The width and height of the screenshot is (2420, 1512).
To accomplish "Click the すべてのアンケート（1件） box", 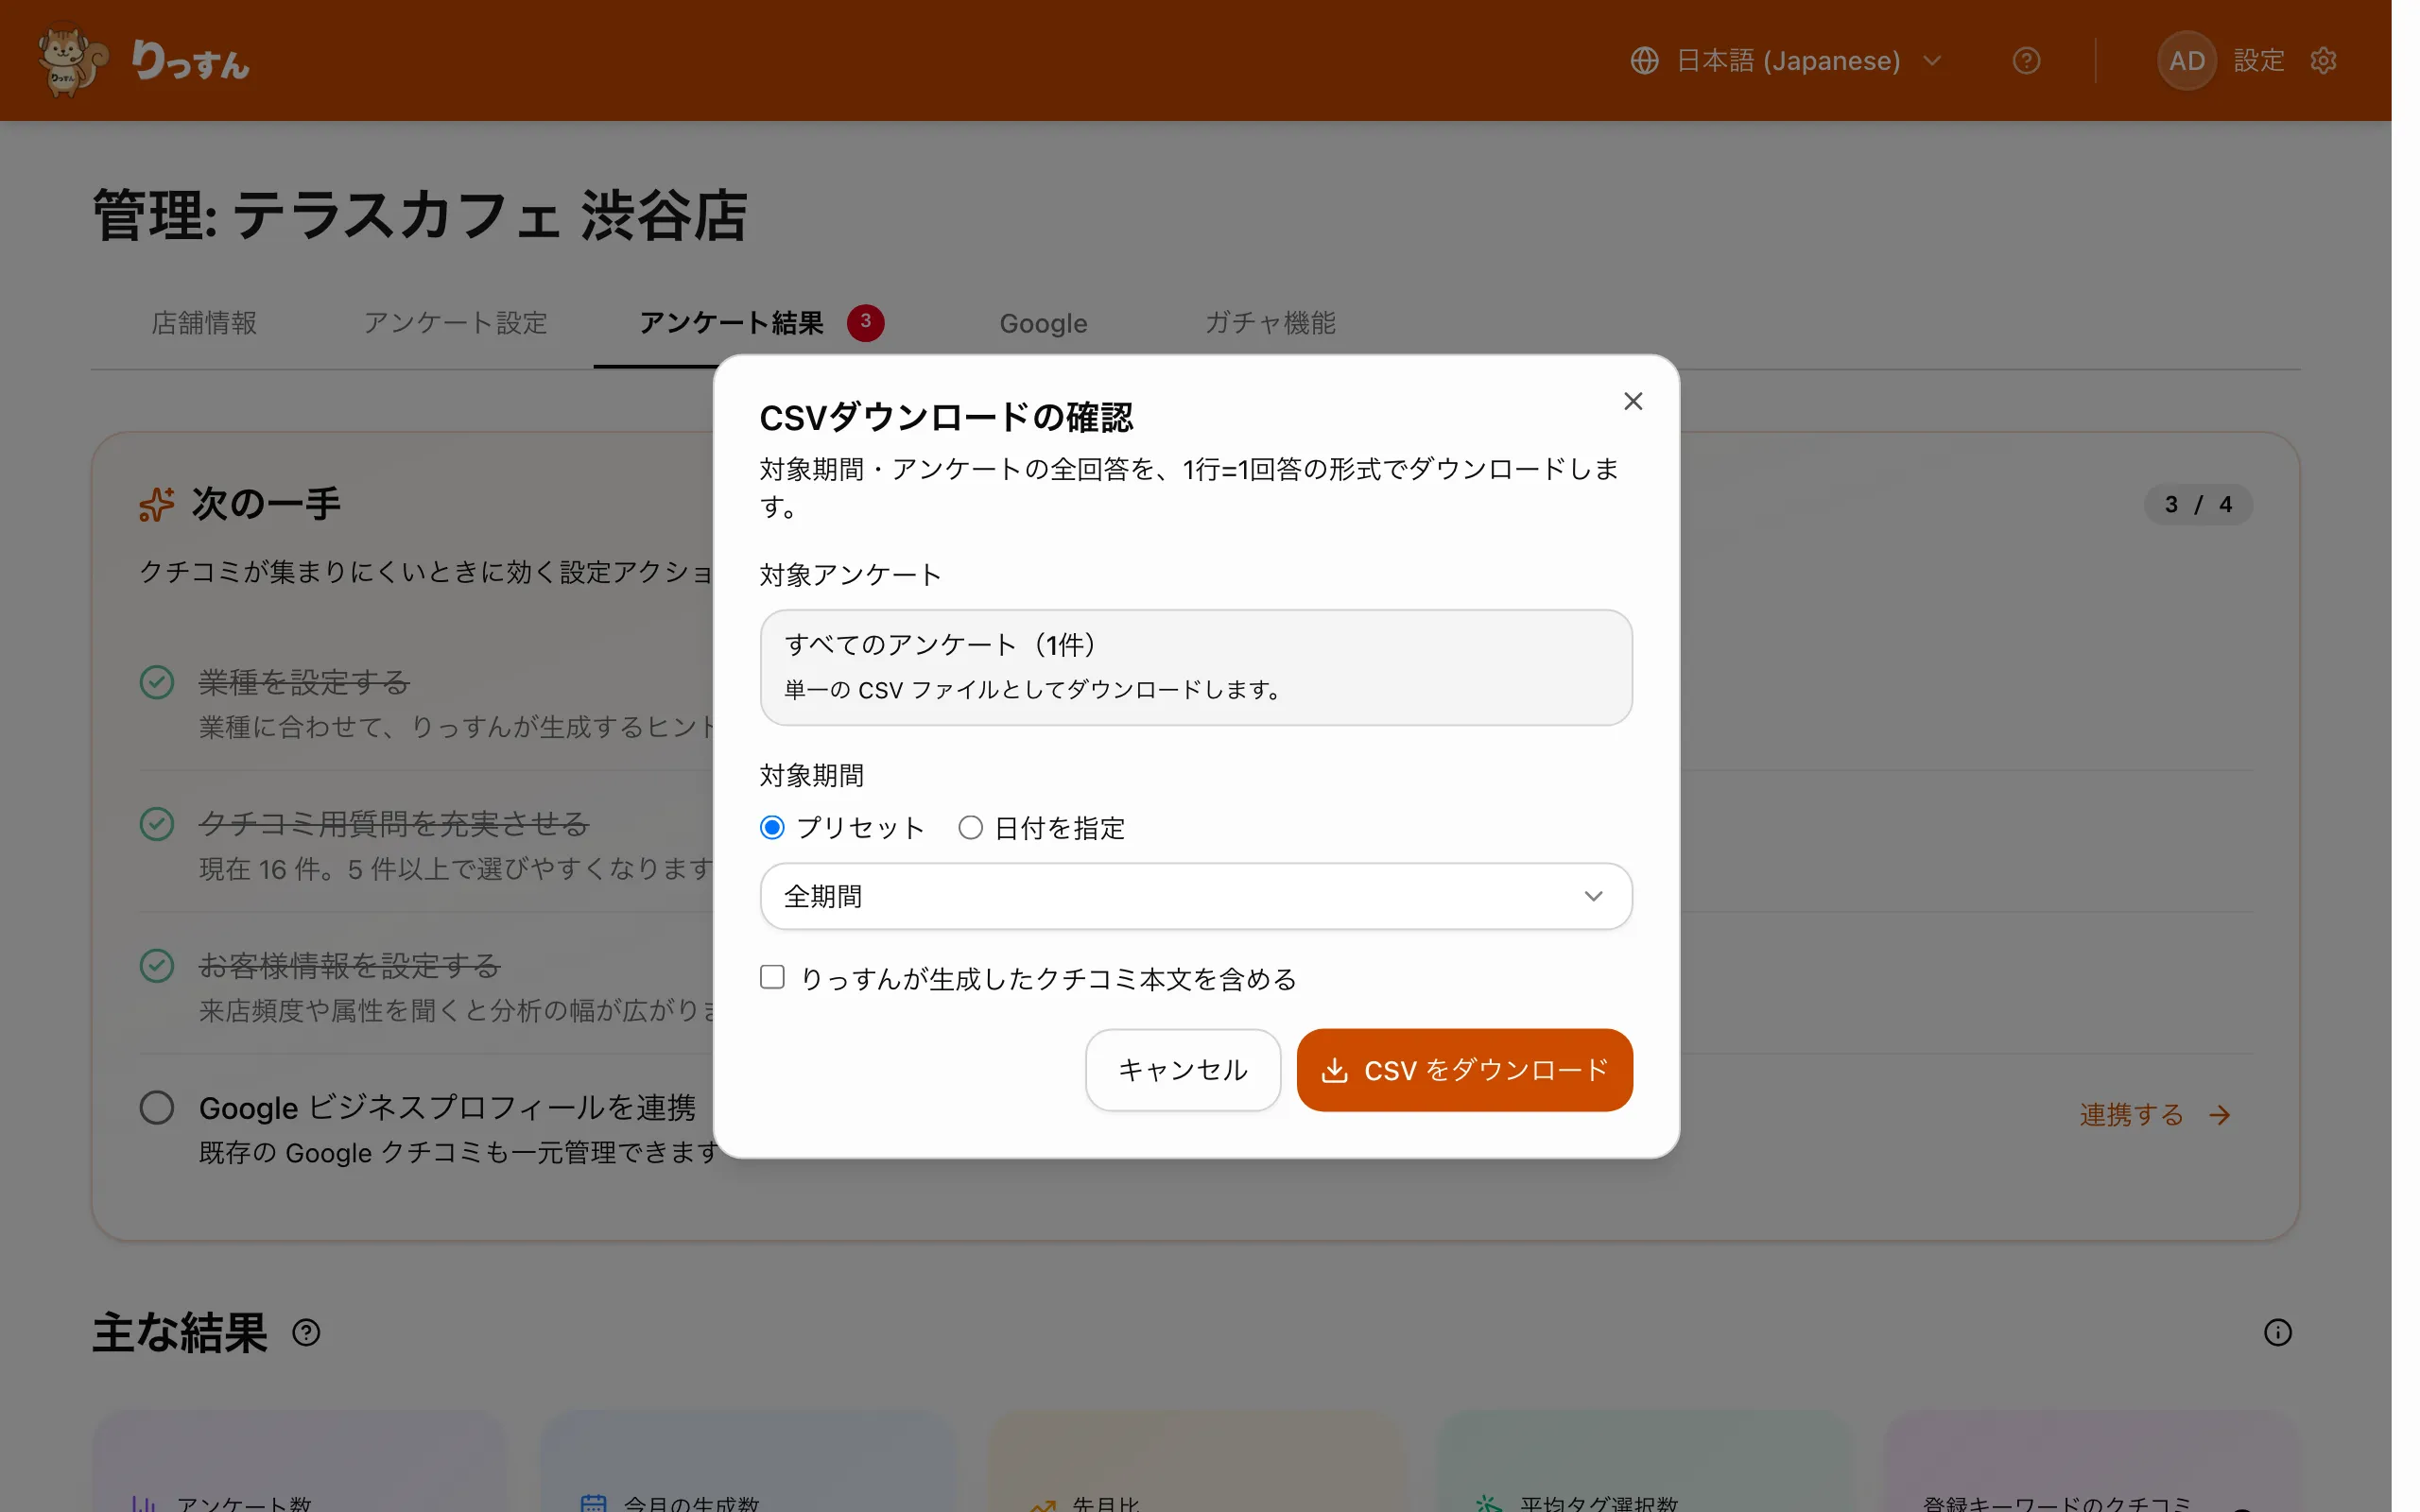I will [1196, 668].
